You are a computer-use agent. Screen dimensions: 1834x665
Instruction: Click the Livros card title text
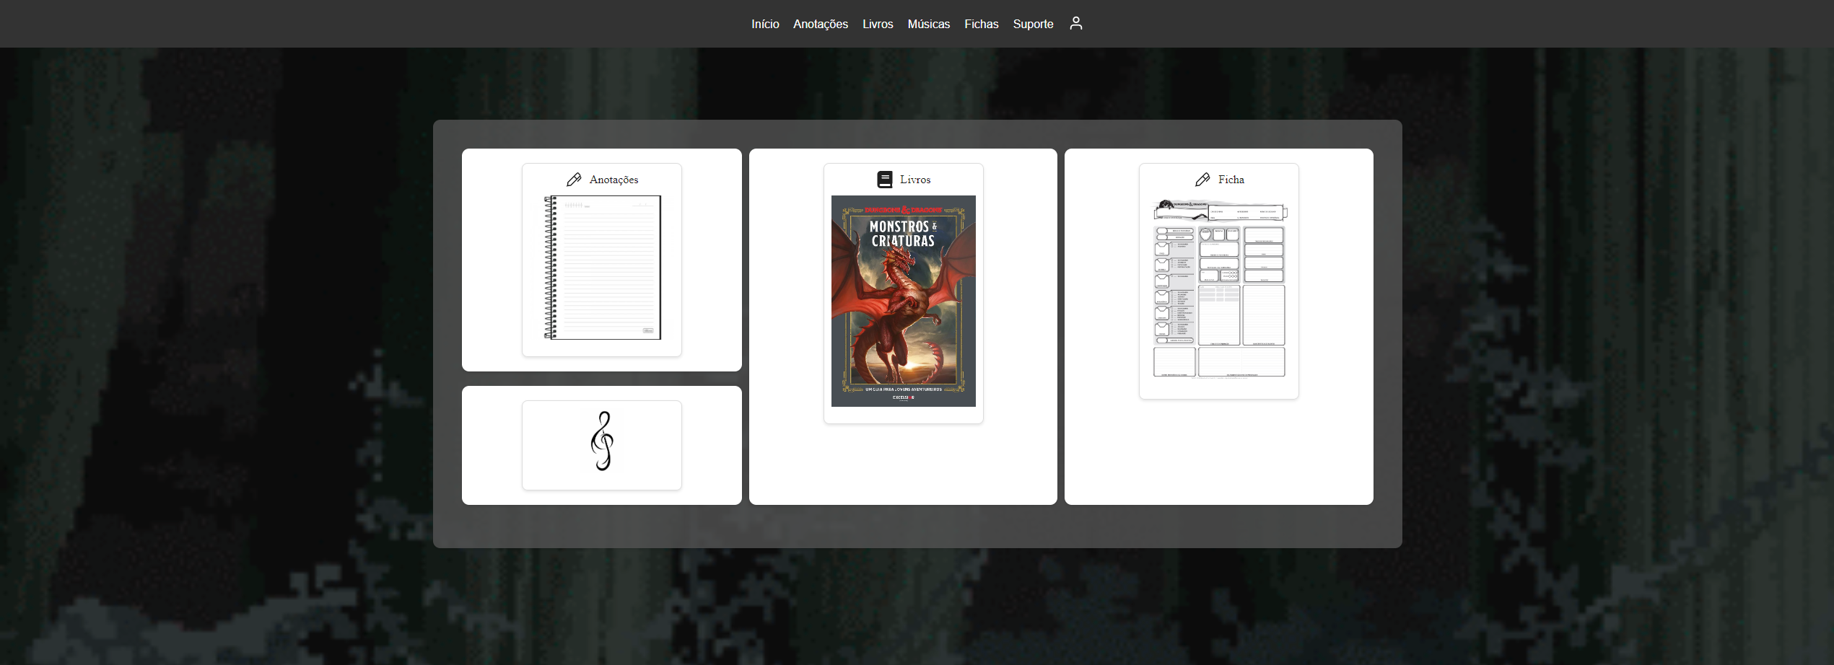[x=915, y=180]
